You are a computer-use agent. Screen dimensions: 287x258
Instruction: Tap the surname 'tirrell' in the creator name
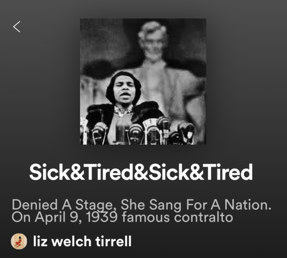click(x=114, y=241)
